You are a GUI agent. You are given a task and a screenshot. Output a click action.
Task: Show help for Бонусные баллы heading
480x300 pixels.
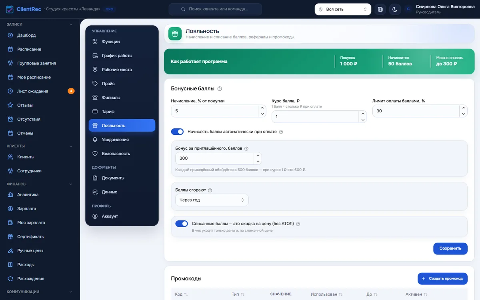pyautogui.click(x=220, y=89)
